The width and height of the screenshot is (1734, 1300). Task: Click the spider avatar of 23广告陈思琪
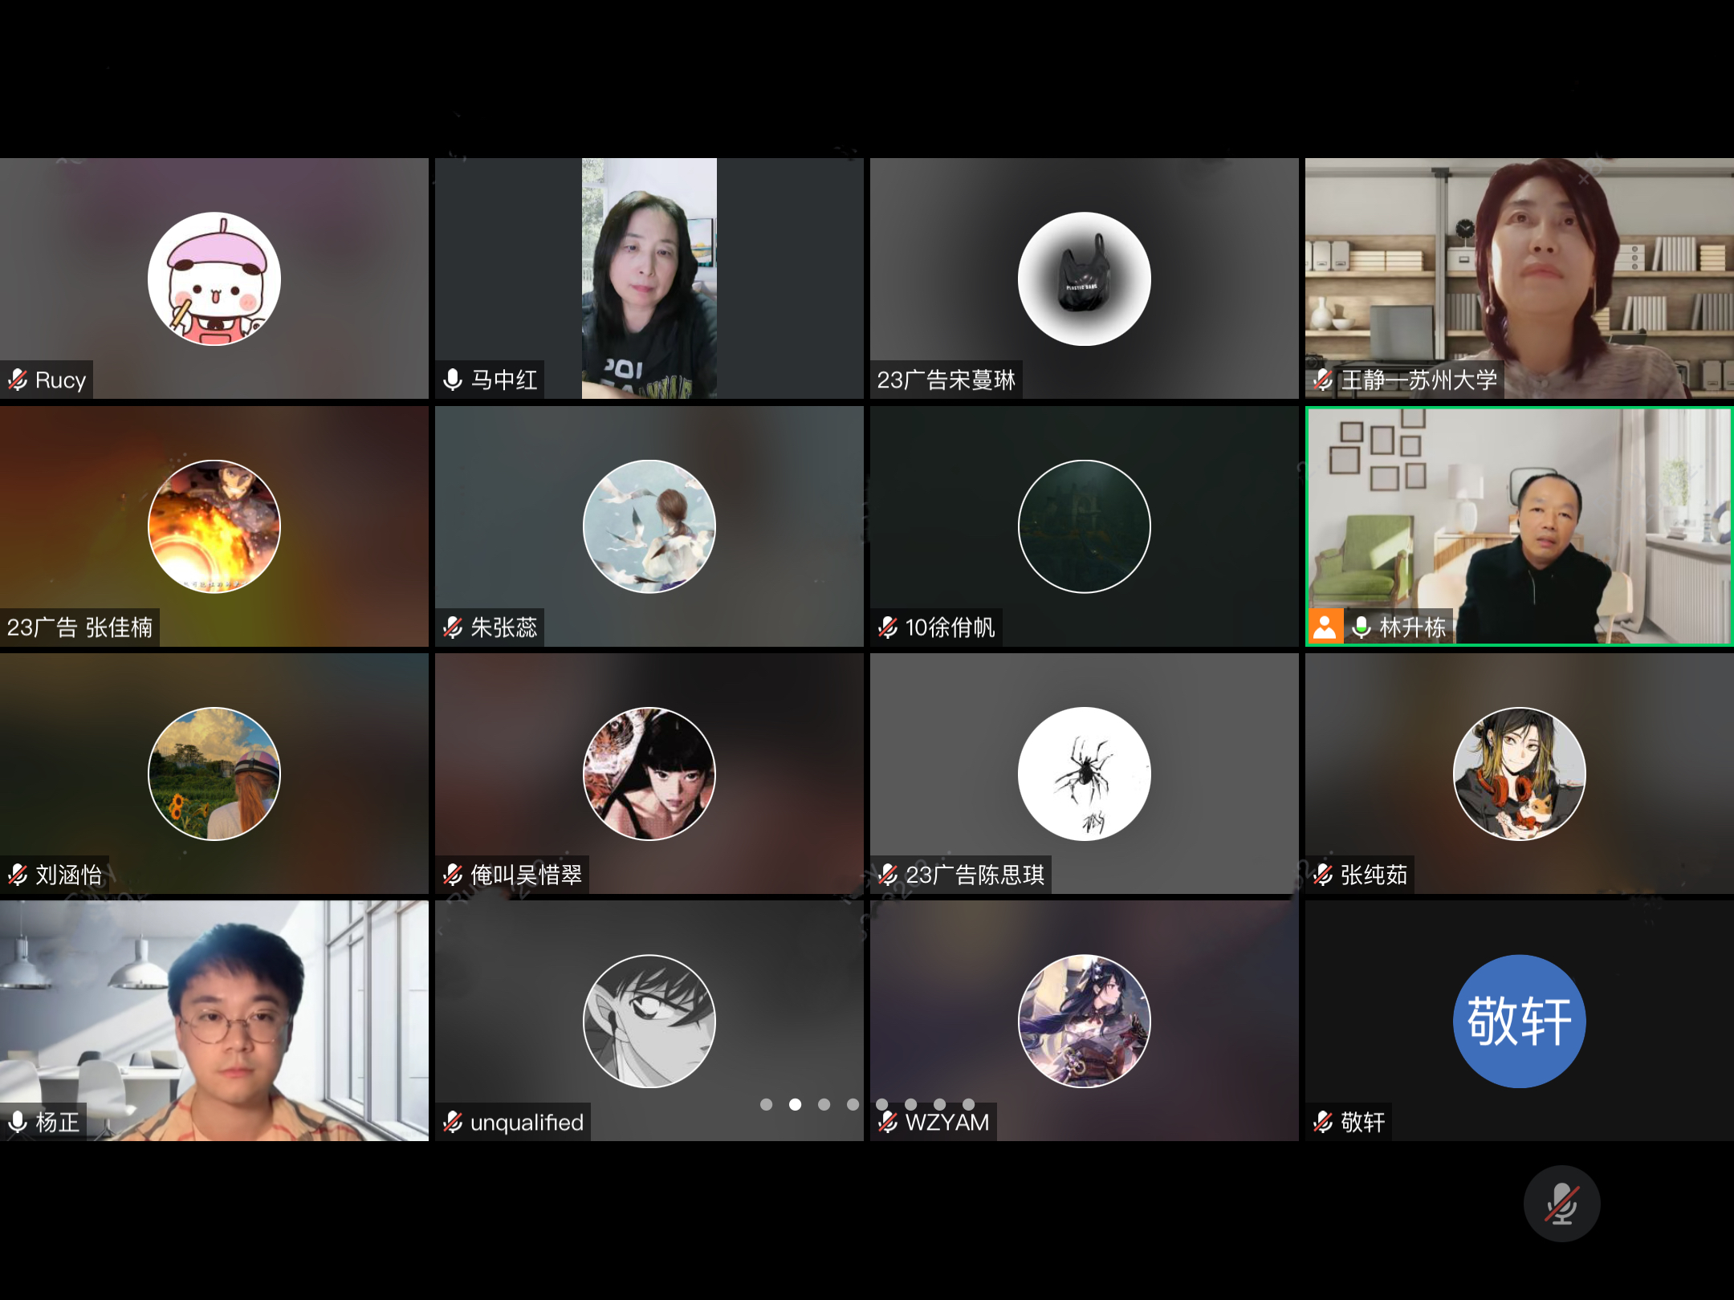[1084, 774]
